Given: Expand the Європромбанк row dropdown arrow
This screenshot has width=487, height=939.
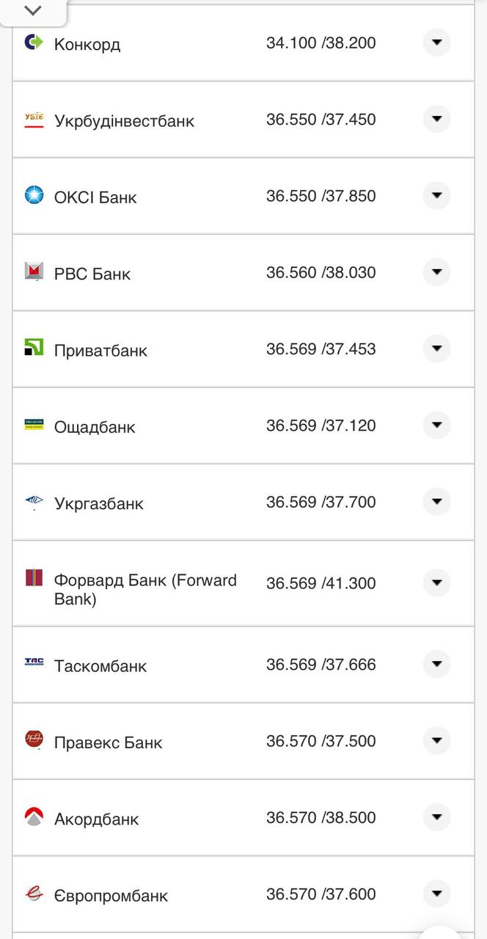Looking at the screenshot, I should pyautogui.click(x=436, y=894).
